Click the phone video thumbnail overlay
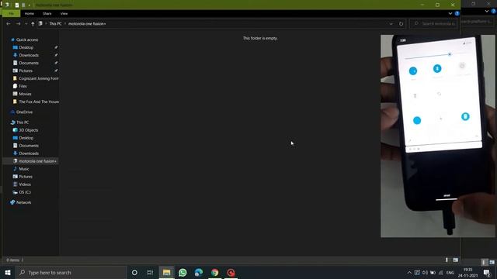This screenshot has width=497, height=279. pos(437,136)
